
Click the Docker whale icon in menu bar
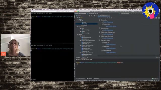[x=130, y=9]
